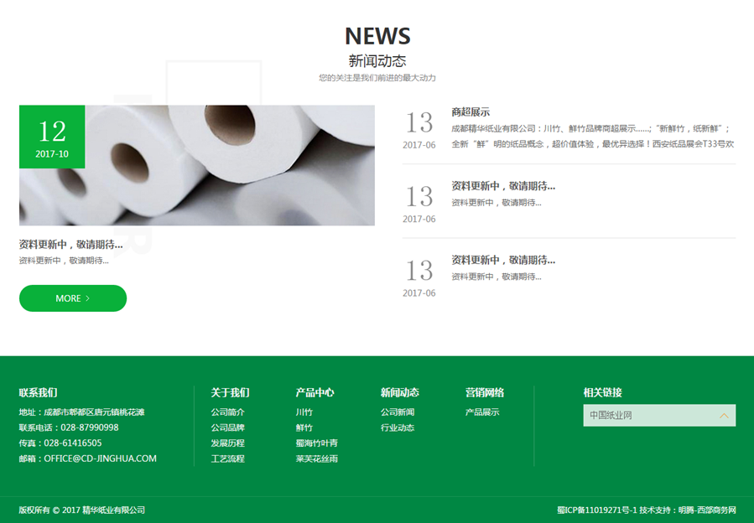This screenshot has width=754, height=523.
Task: Click the arrow icon in MORE button
Action: point(88,298)
